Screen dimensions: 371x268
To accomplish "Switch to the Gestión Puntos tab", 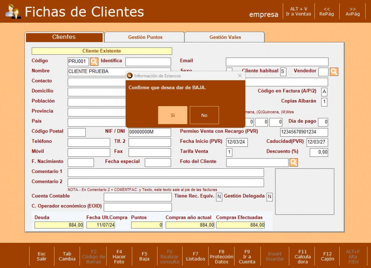I will [145, 37].
